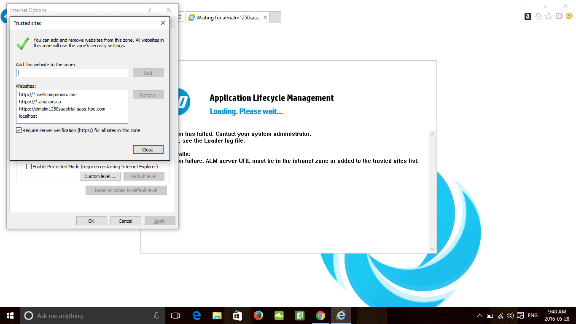The height and width of the screenshot is (324, 576).
Task: Open browser settings via the gear icon
Action: click(x=559, y=16)
